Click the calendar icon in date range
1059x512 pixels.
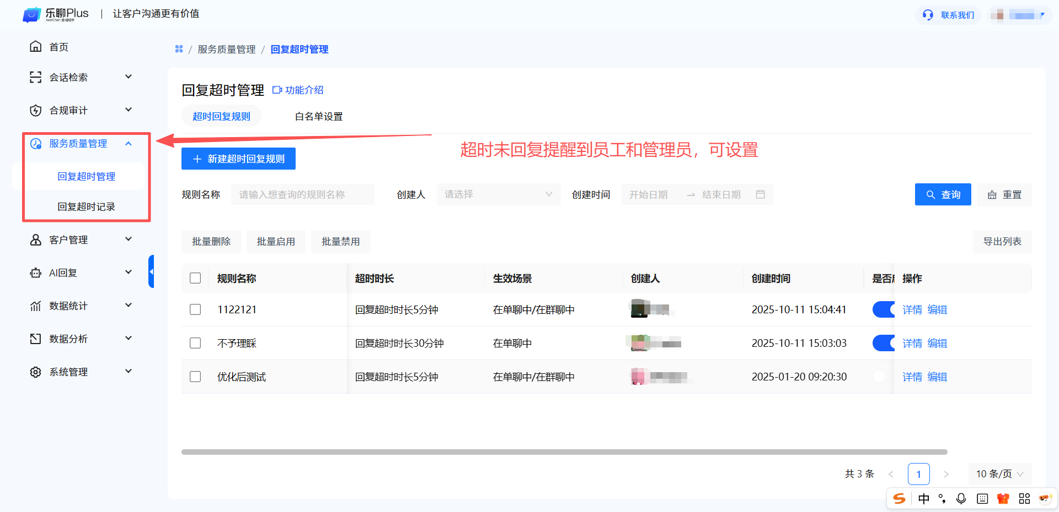click(760, 194)
